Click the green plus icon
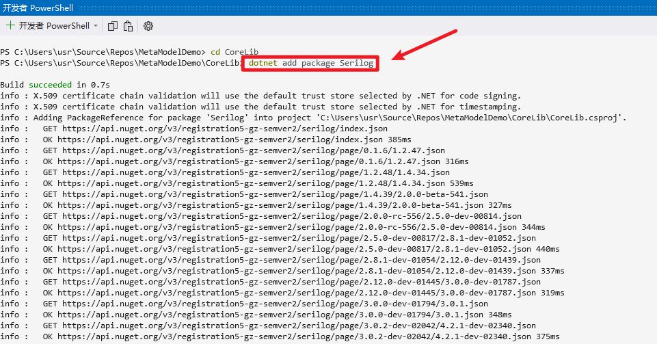The image size is (657, 344). (10, 25)
